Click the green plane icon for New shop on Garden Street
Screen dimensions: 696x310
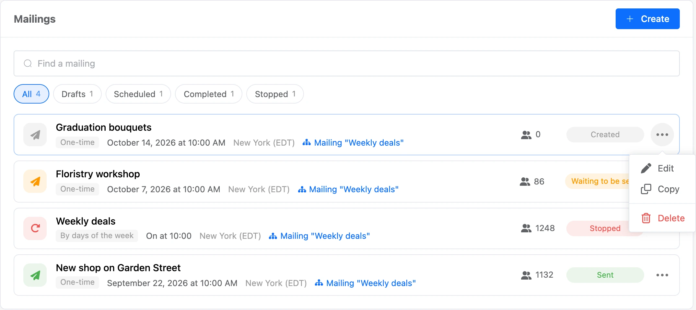click(x=35, y=275)
